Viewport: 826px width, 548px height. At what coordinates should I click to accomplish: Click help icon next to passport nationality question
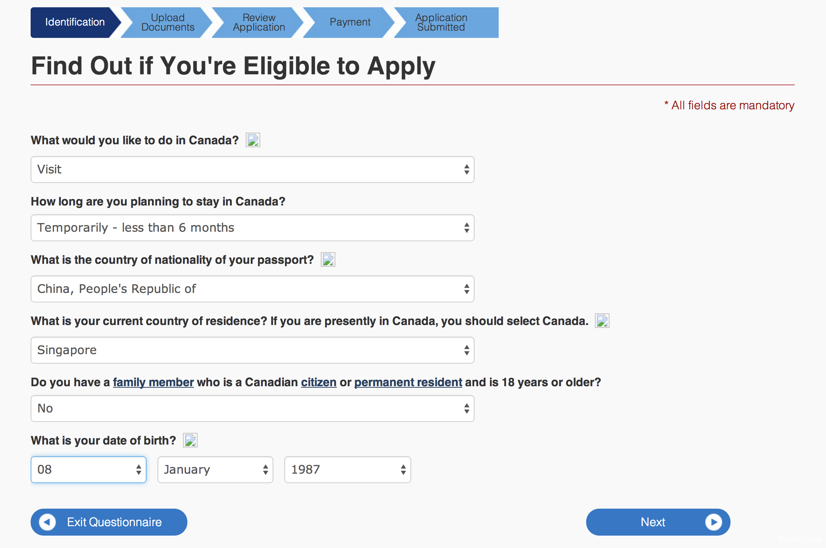tap(328, 259)
